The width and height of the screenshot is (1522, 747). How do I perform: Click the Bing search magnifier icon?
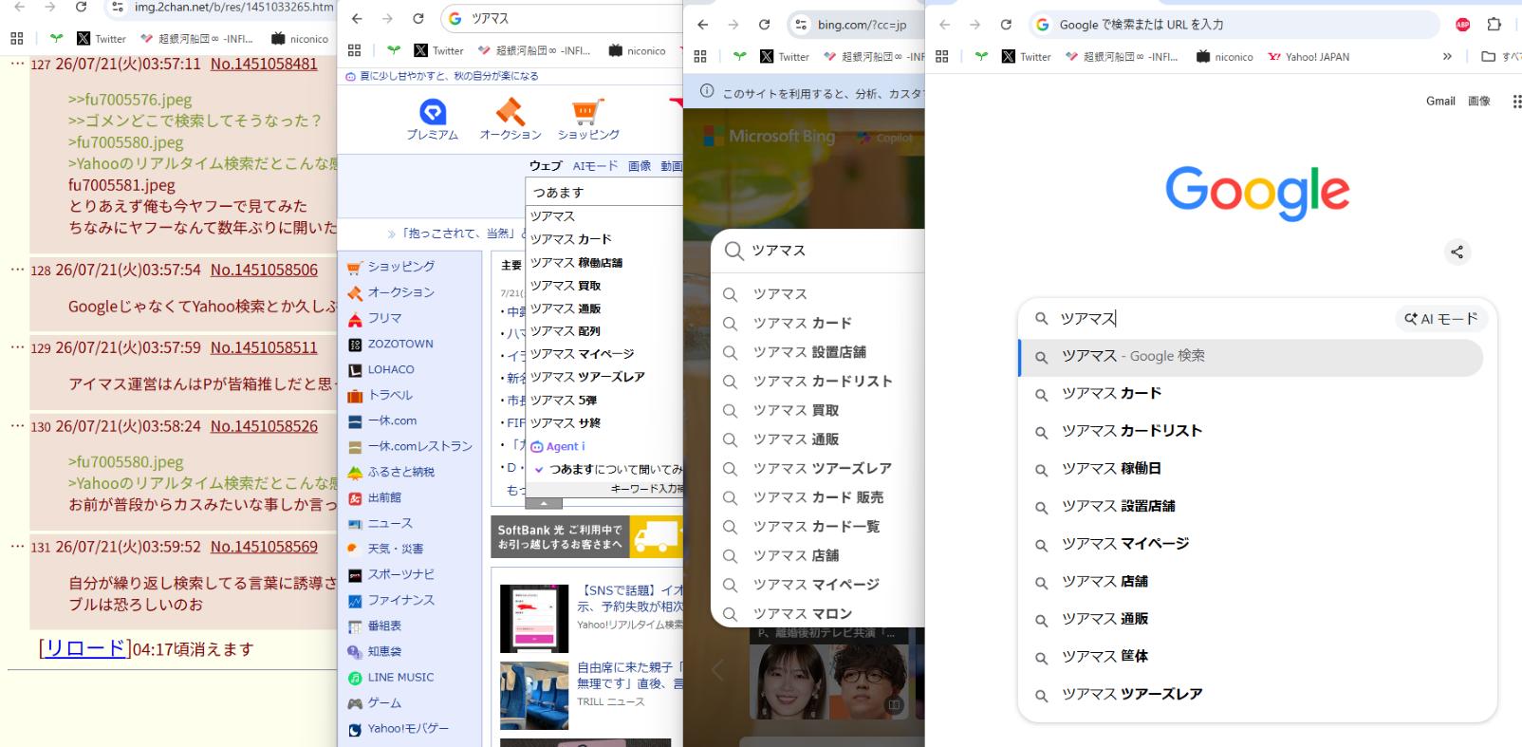click(x=733, y=251)
